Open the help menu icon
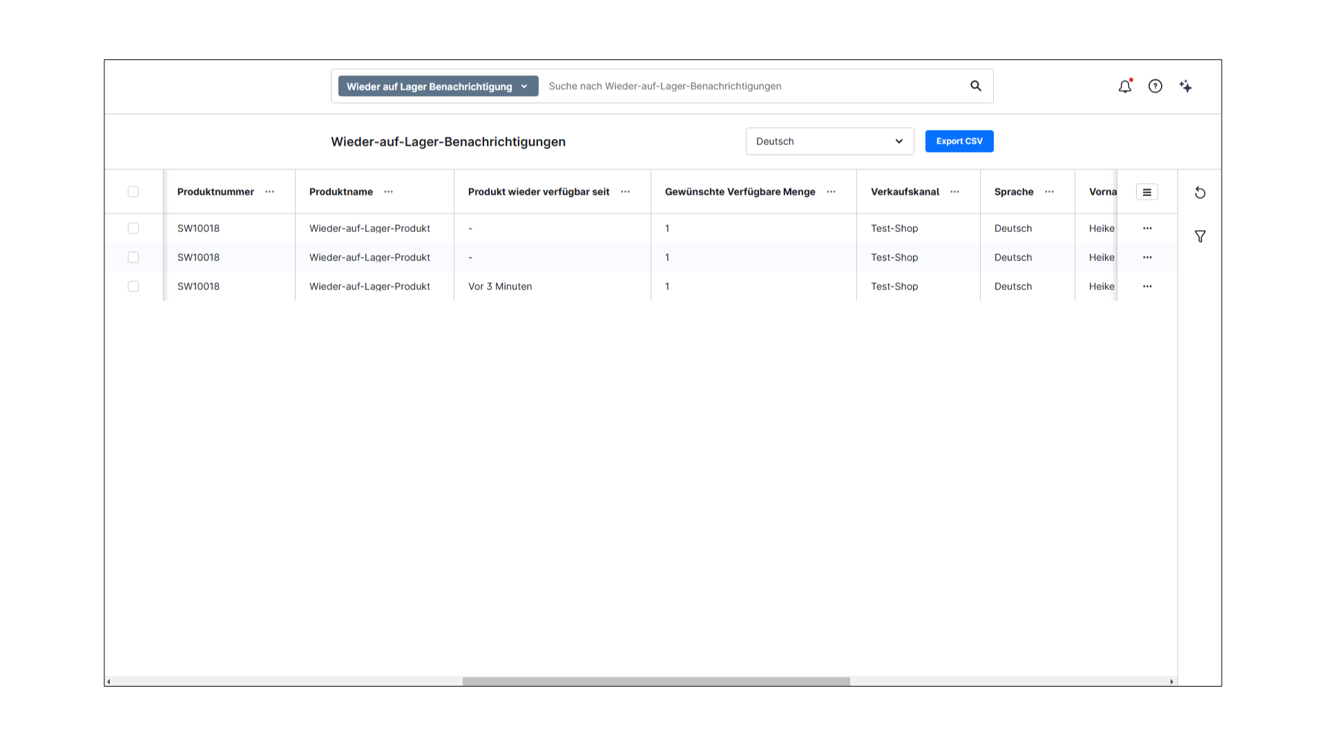 pyautogui.click(x=1155, y=86)
